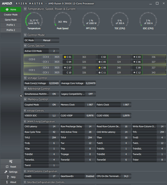The width and height of the screenshot is (167, 185).
Task: Collapse the Memory Control section
Action: click(25, 99)
